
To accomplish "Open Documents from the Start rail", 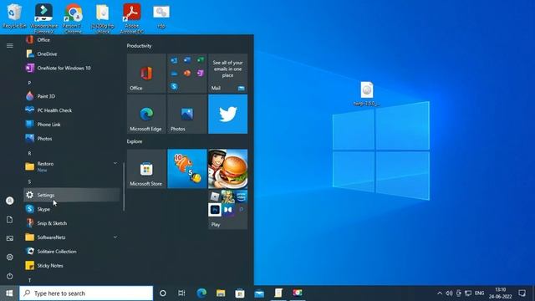I will [x=10, y=219].
